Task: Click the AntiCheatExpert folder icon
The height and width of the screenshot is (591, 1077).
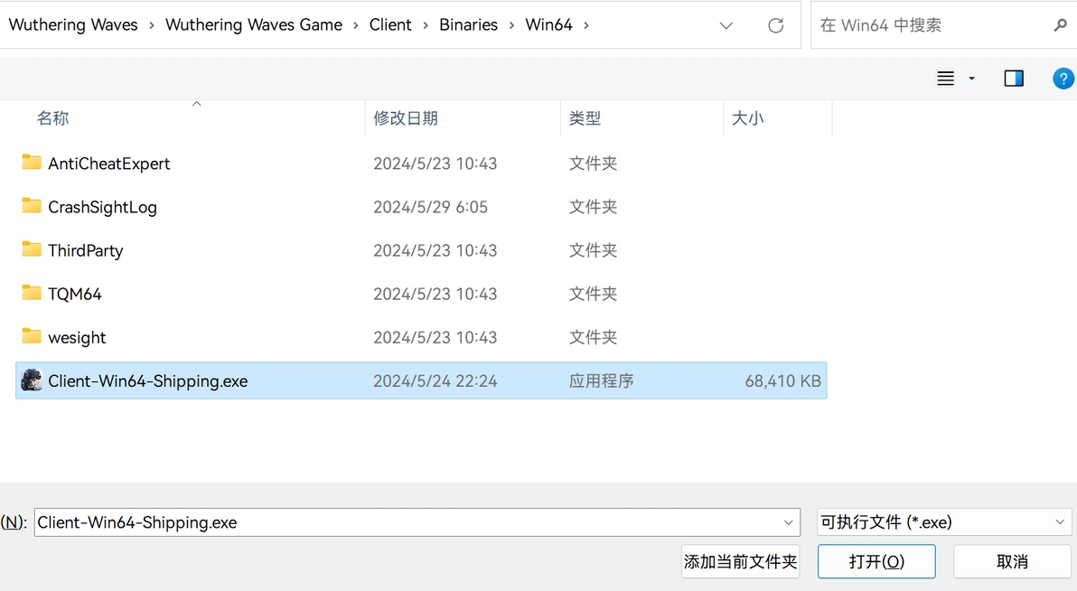Action: 32,162
